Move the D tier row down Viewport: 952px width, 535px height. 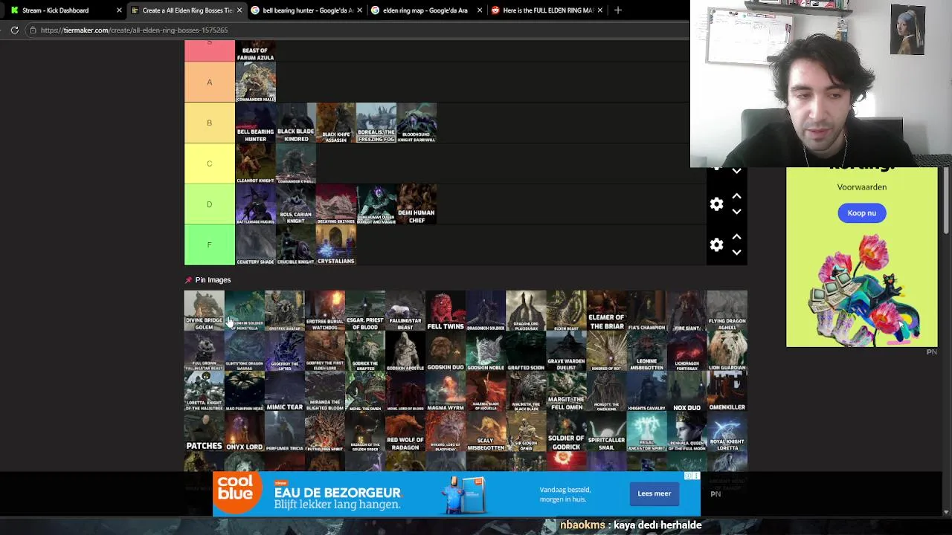click(x=736, y=212)
